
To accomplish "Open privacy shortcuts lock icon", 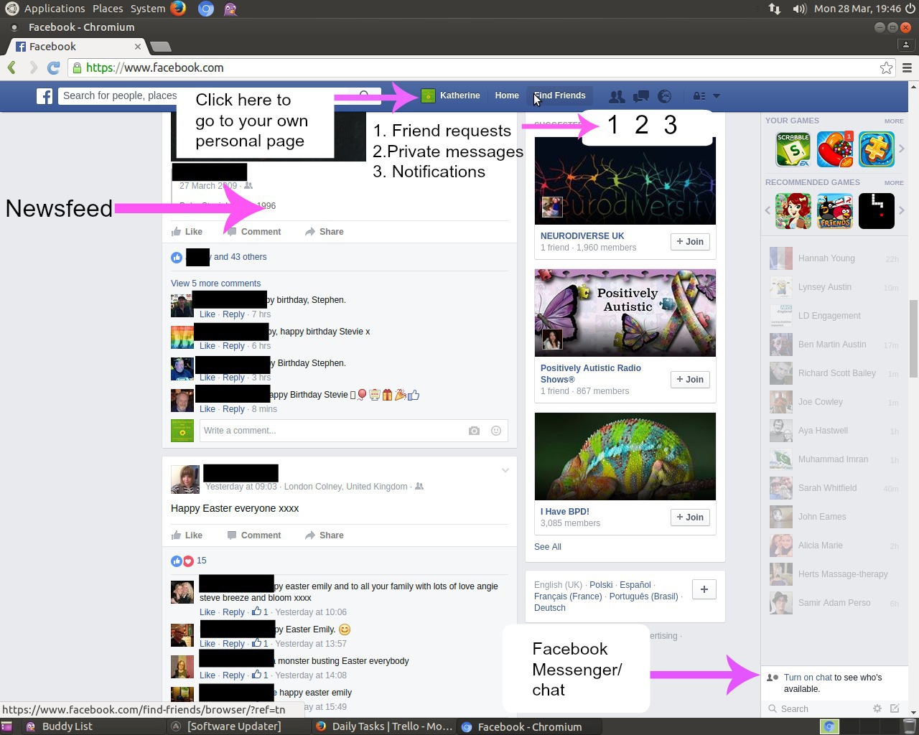I will click(699, 96).
